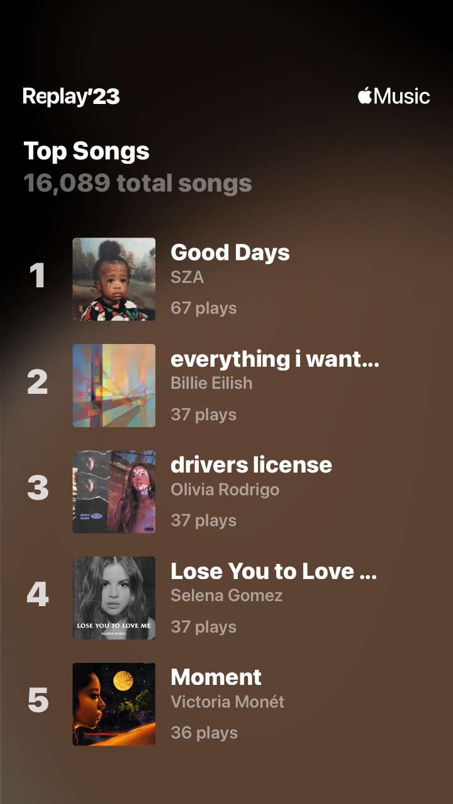This screenshot has width=453, height=804.
Task: Click the Moment song title
Action: tap(216, 677)
